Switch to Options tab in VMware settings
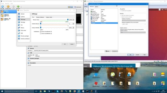Screen dimensions: 167x93 point(96,7)
